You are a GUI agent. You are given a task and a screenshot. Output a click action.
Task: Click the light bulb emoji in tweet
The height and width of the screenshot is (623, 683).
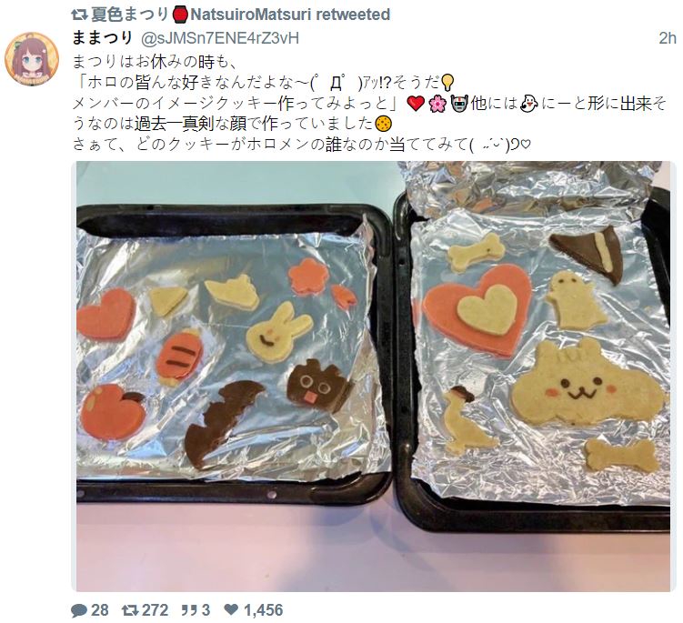[x=447, y=82]
